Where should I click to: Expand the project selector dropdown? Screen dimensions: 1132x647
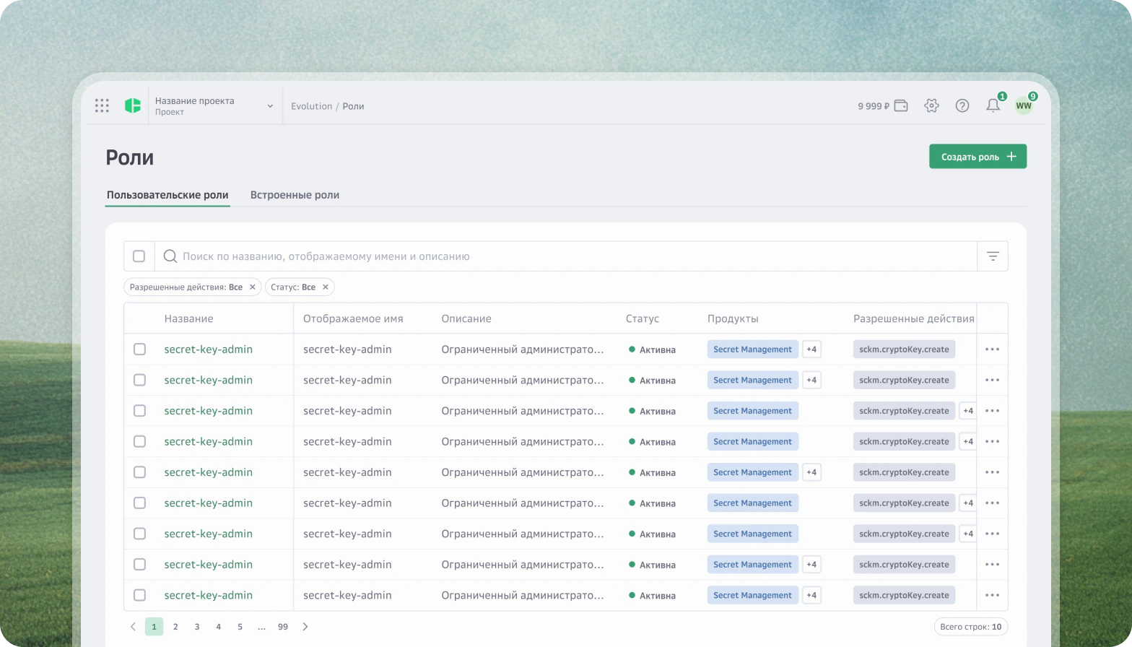coord(270,106)
